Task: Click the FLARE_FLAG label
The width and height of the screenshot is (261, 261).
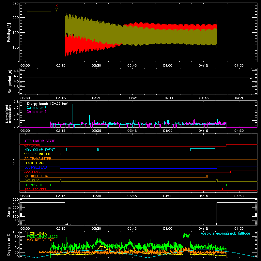Action: 34,163
